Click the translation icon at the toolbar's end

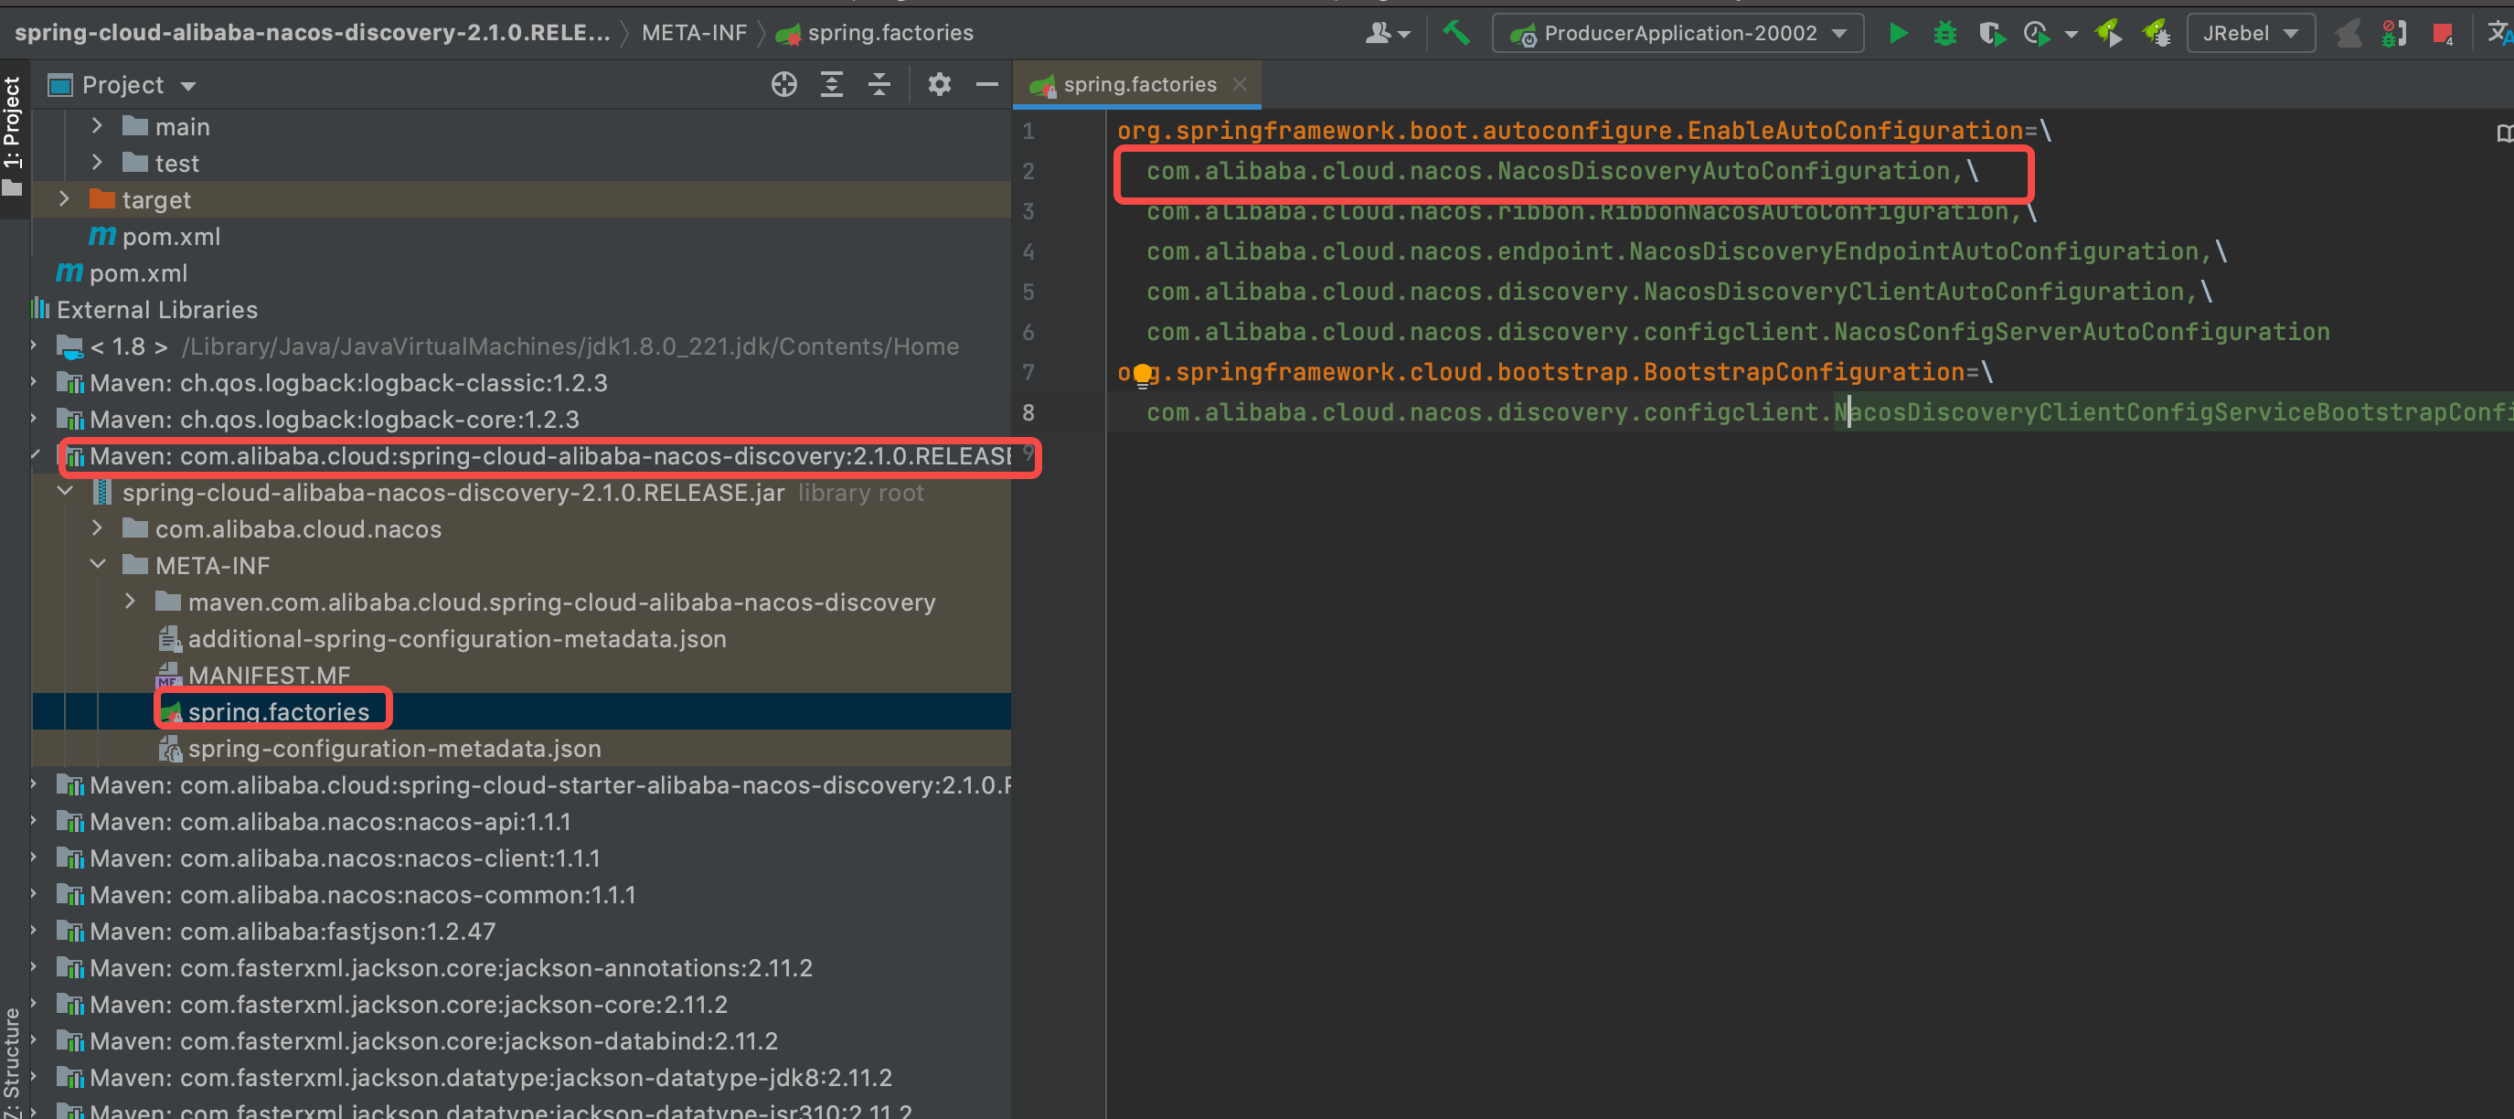[x=2499, y=33]
